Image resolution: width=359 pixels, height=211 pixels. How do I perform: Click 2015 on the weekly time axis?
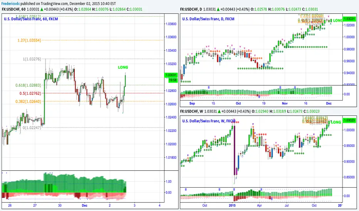click(x=232, y=206)
